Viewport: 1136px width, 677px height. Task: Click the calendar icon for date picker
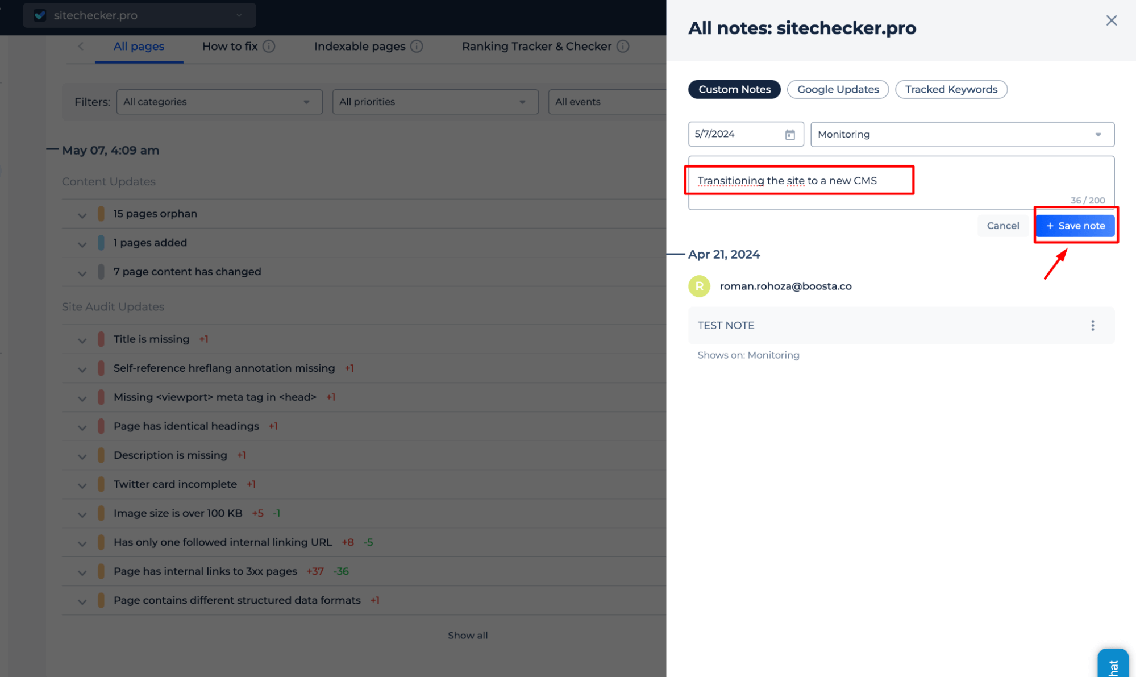(789, 134)
